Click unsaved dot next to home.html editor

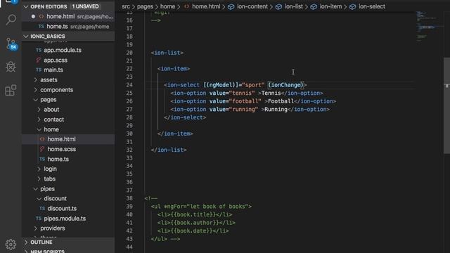pyautogui.click(x=33, y=17)
